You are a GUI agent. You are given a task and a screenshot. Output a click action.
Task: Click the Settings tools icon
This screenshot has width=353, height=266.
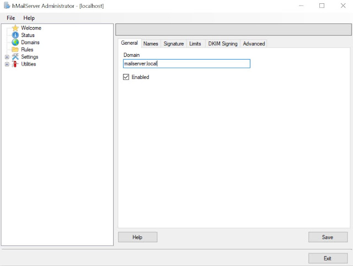tap(15, 57)
